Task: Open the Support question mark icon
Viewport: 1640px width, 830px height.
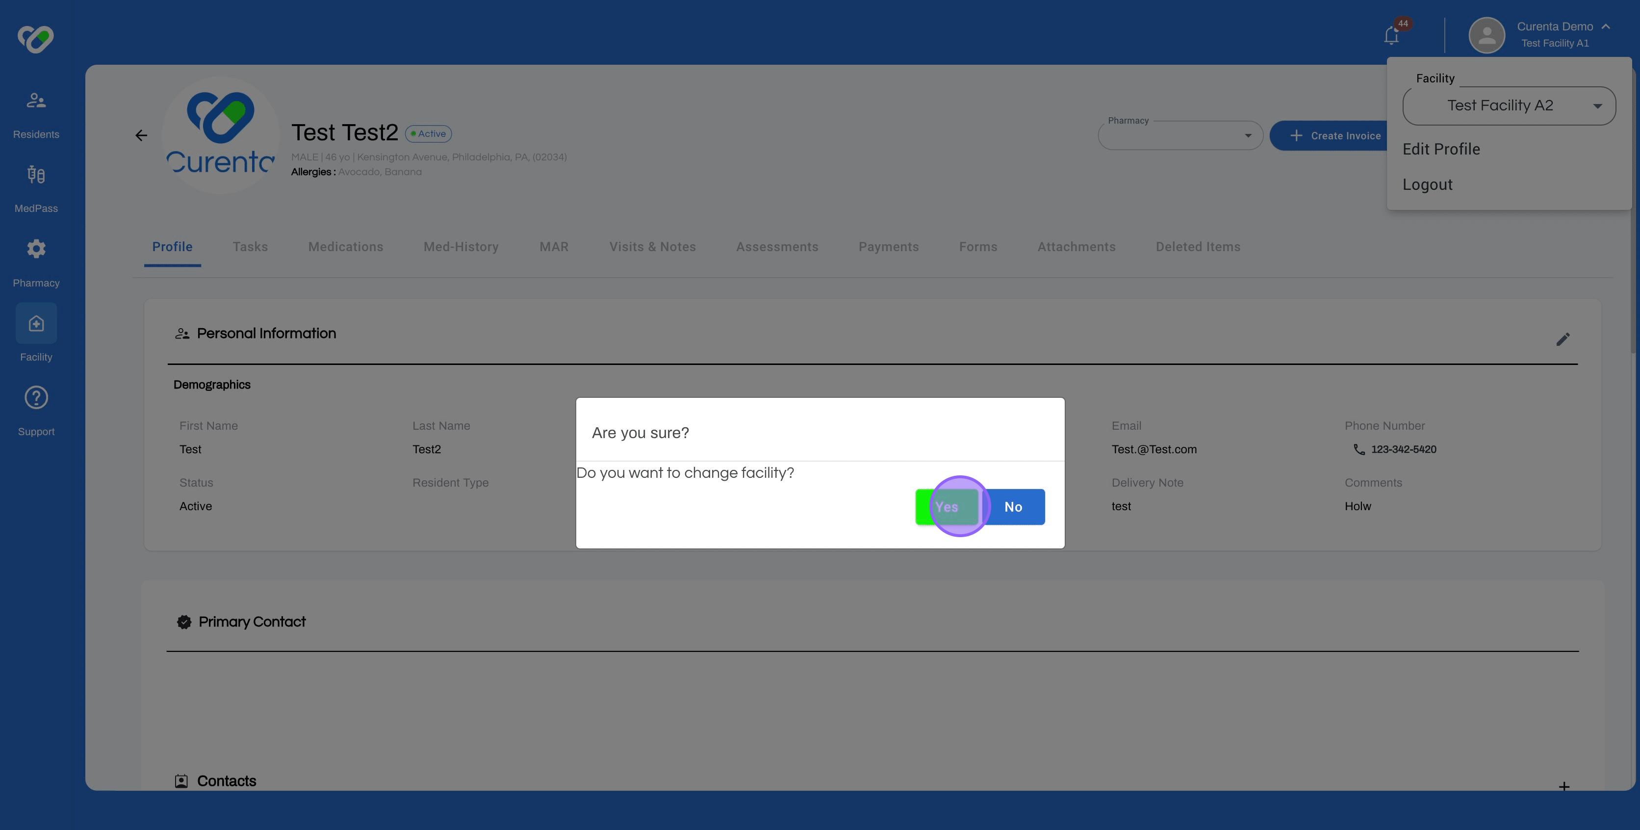Action: 36,397
